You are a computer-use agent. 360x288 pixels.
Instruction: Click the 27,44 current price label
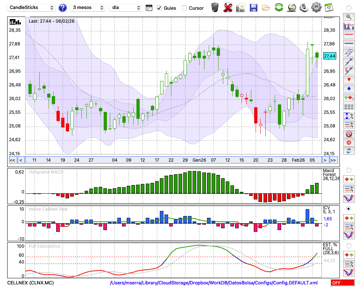[x=329, y=56]
